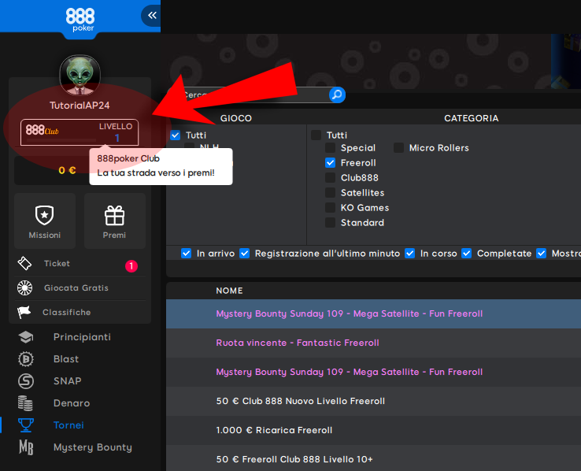Screen dimensions: 581x471
Task: Enable the Micro Rollers filter
Action: pyautogui.click(x=398, y=148)
